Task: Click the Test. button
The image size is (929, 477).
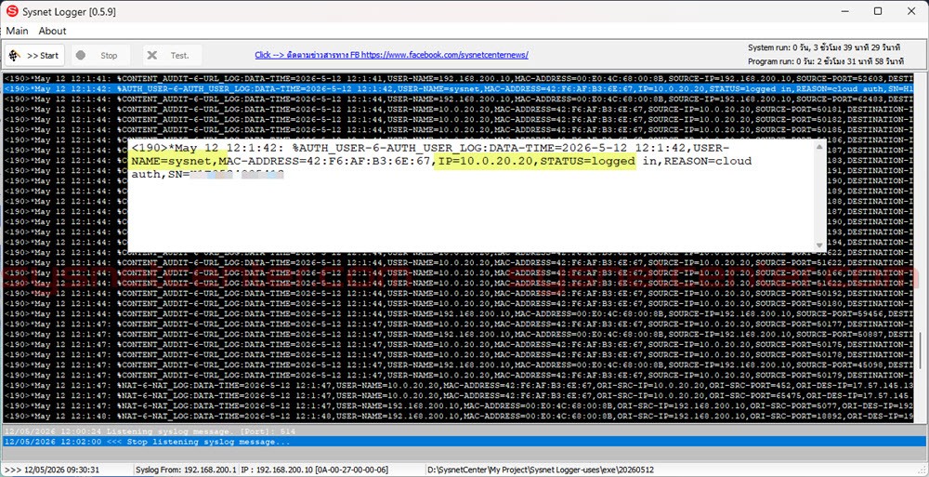Action: tap(173, 55)
